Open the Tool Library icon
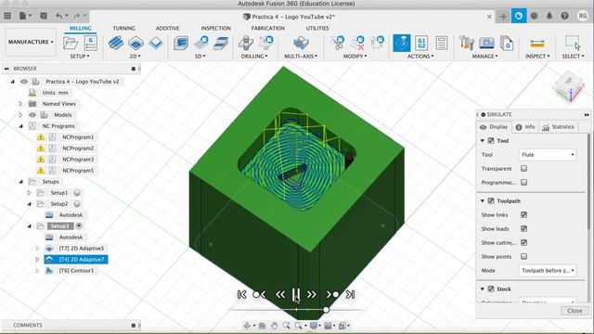Image resolution: width=594 pixels, height=334 pixels. 466,43
